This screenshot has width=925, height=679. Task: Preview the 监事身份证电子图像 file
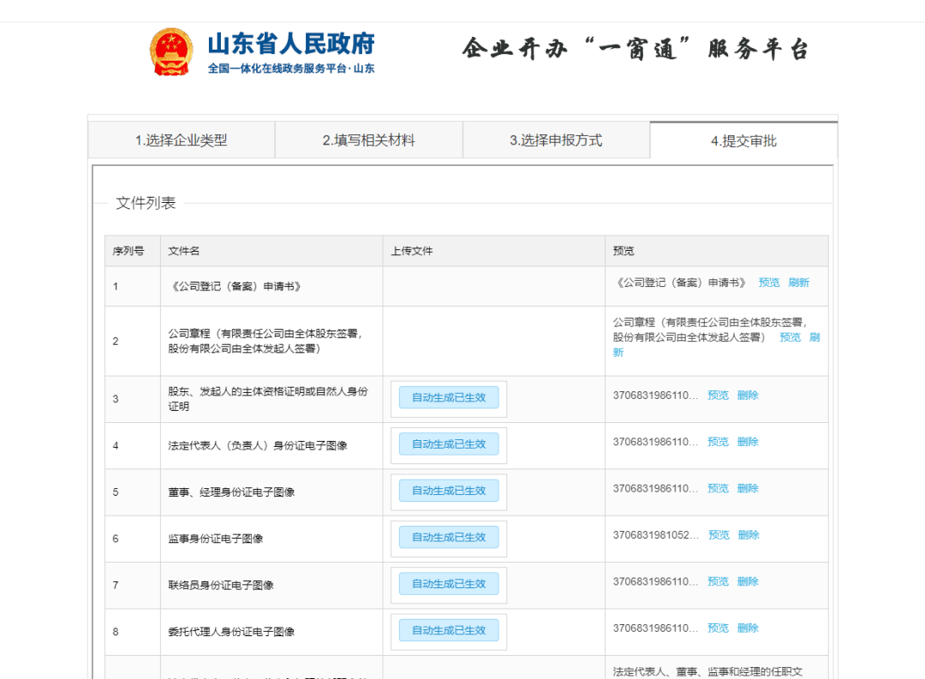[719, 535]
